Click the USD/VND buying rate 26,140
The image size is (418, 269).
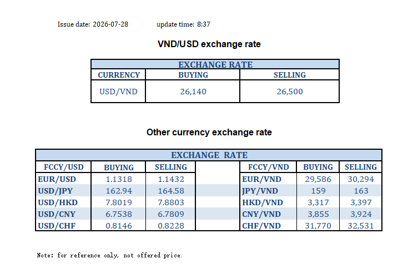[193, 92]
